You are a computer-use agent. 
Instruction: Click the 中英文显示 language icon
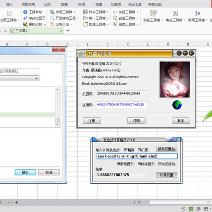click(25, 18)
